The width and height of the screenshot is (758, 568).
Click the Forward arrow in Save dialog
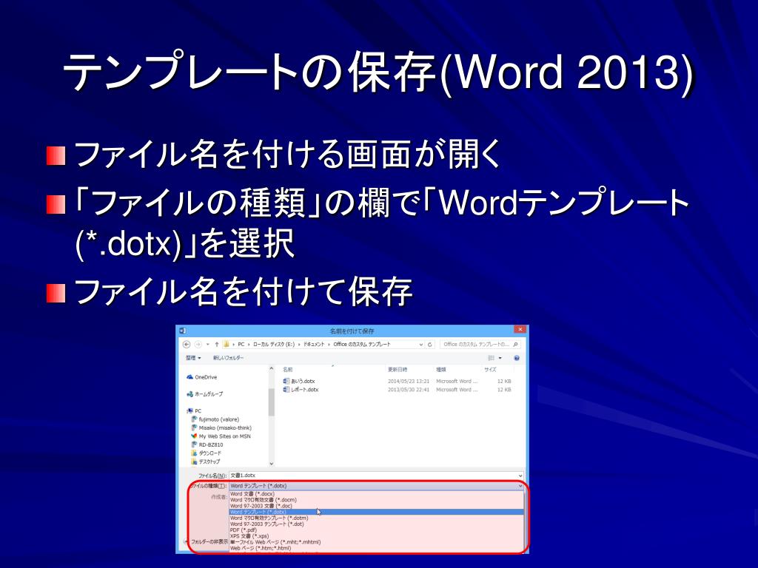[x=198, y=345]
